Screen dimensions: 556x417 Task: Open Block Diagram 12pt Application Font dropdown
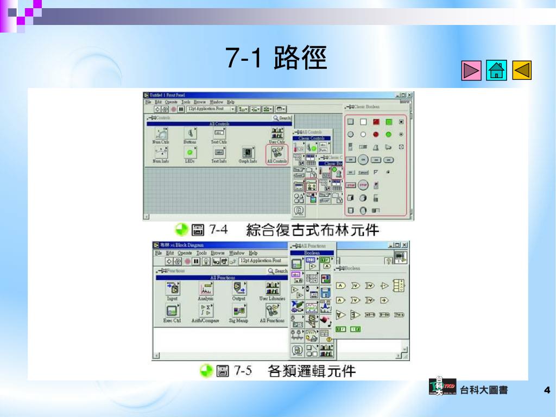tap(263, 261)
